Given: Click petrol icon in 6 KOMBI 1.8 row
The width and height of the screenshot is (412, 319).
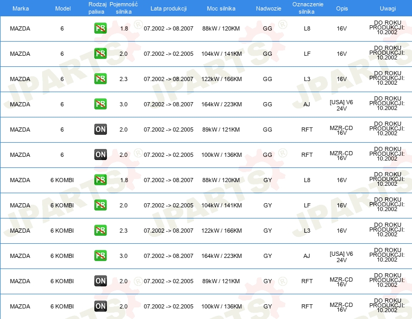Looking at the screenshot, I should click(x=101, y=180).
